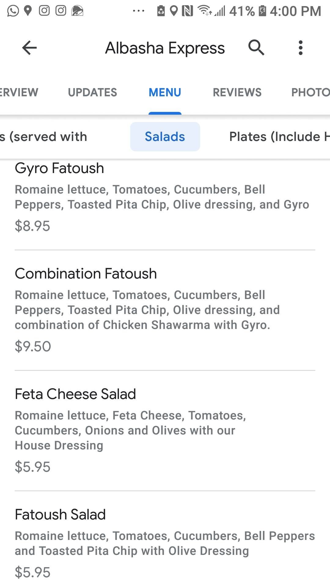Switch to the Updates tab
The width and height of the screenshot is (330, 587).
pyautogui.click(x=92, y=92)
